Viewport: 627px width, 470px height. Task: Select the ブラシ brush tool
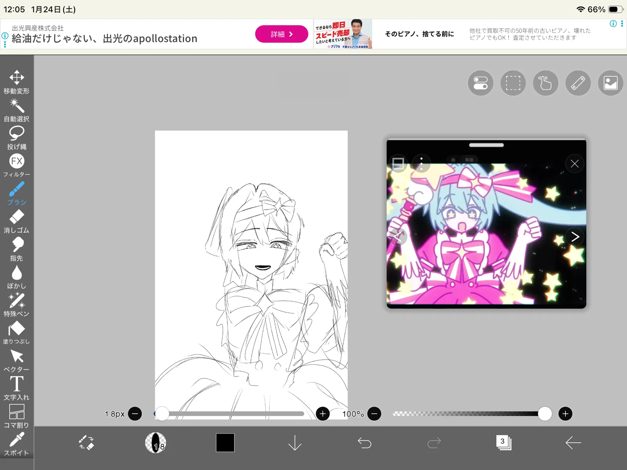17,193
